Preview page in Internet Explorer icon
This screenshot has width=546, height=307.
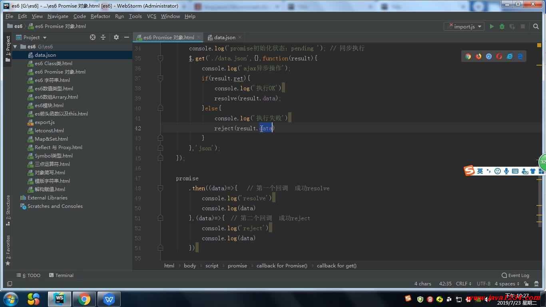(510, 56)
